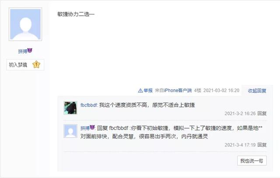The image size is (280, 178).
Task: Open the main poster's large avatar
Action: pos(25,24)
